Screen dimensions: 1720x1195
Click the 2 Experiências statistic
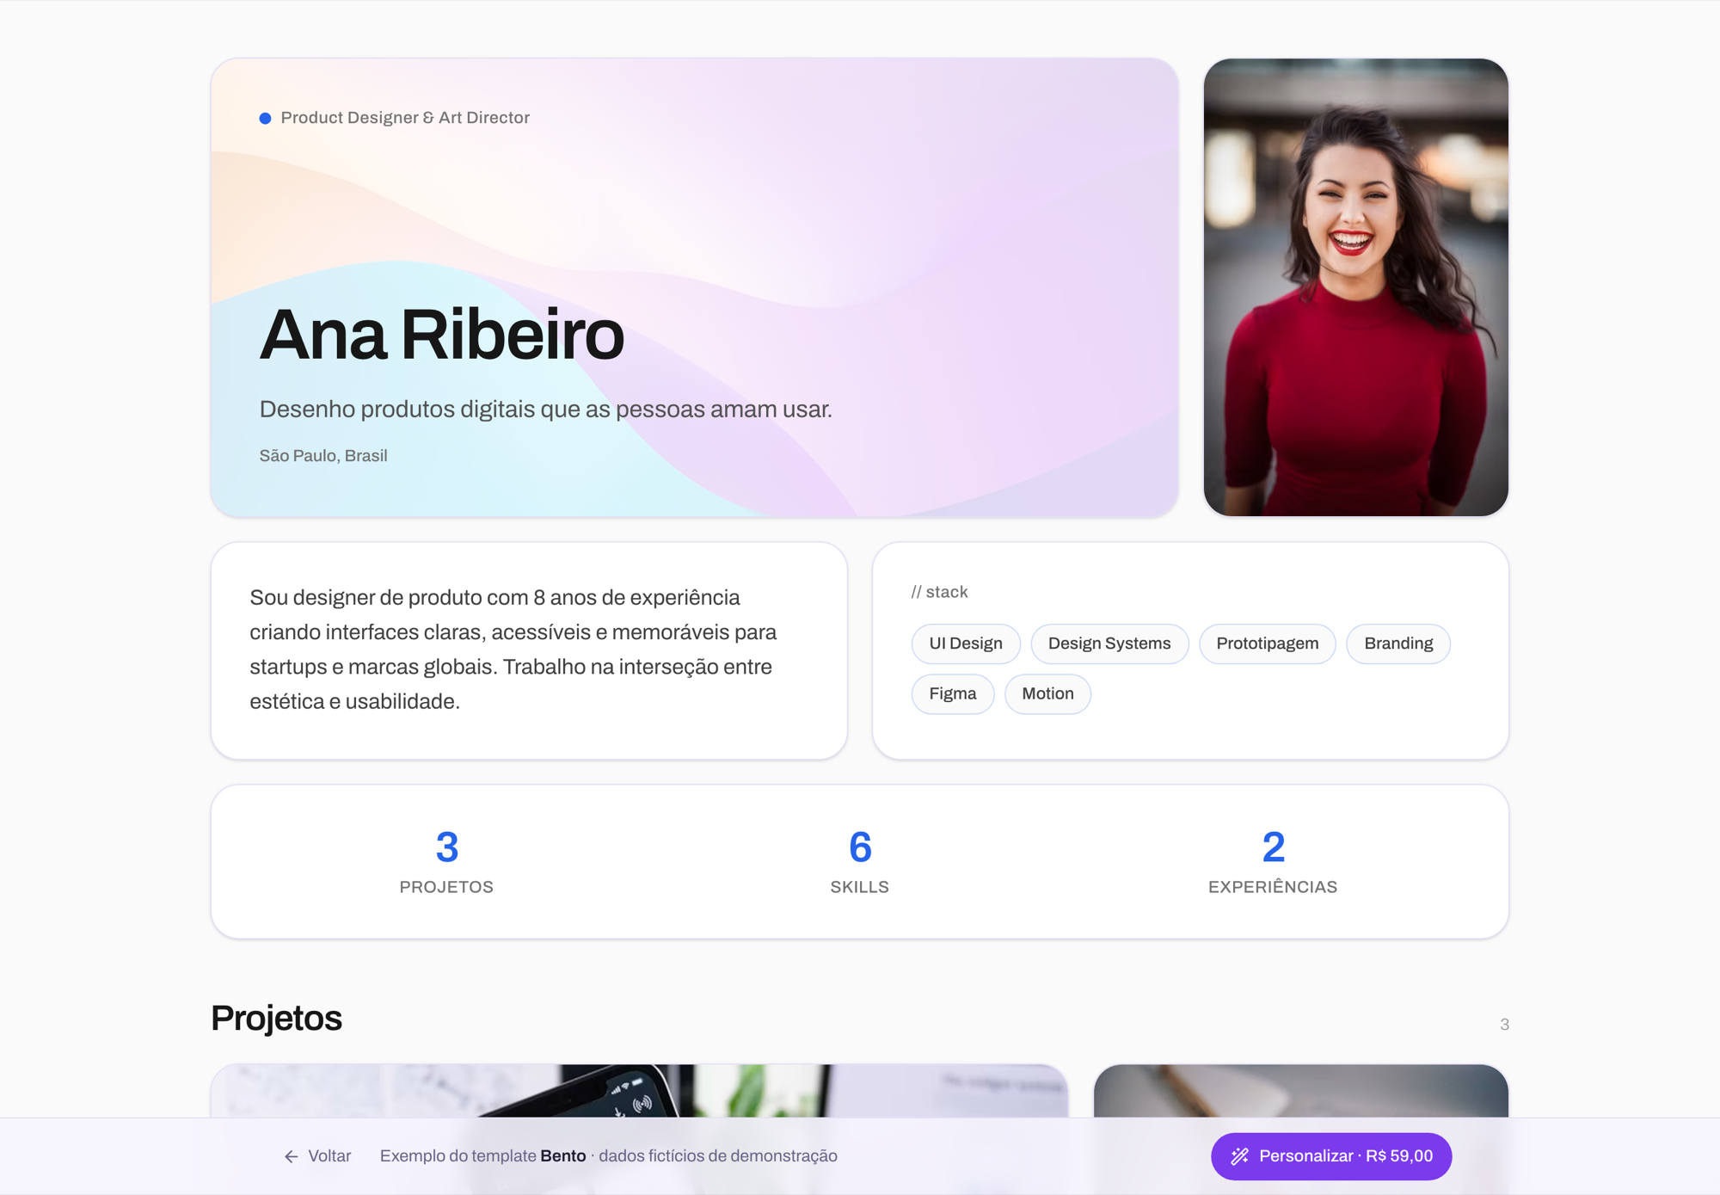pyautogui.click(x=1272, y=861)
